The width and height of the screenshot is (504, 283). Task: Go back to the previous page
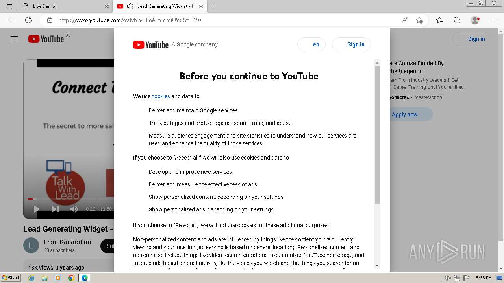11,20
